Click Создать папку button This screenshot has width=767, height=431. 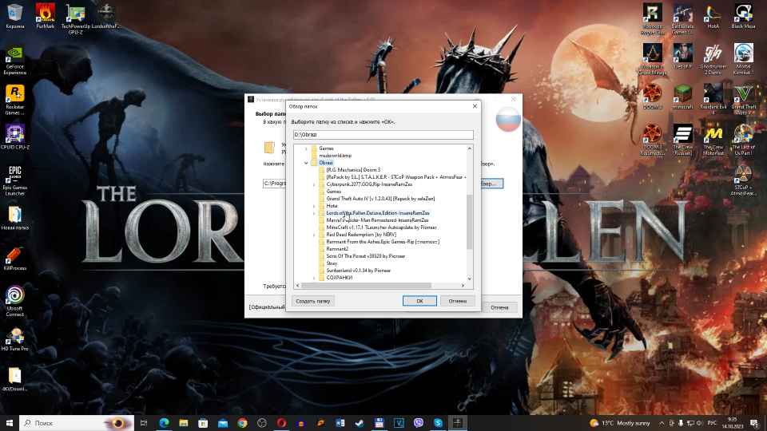(x=313, y=301)
